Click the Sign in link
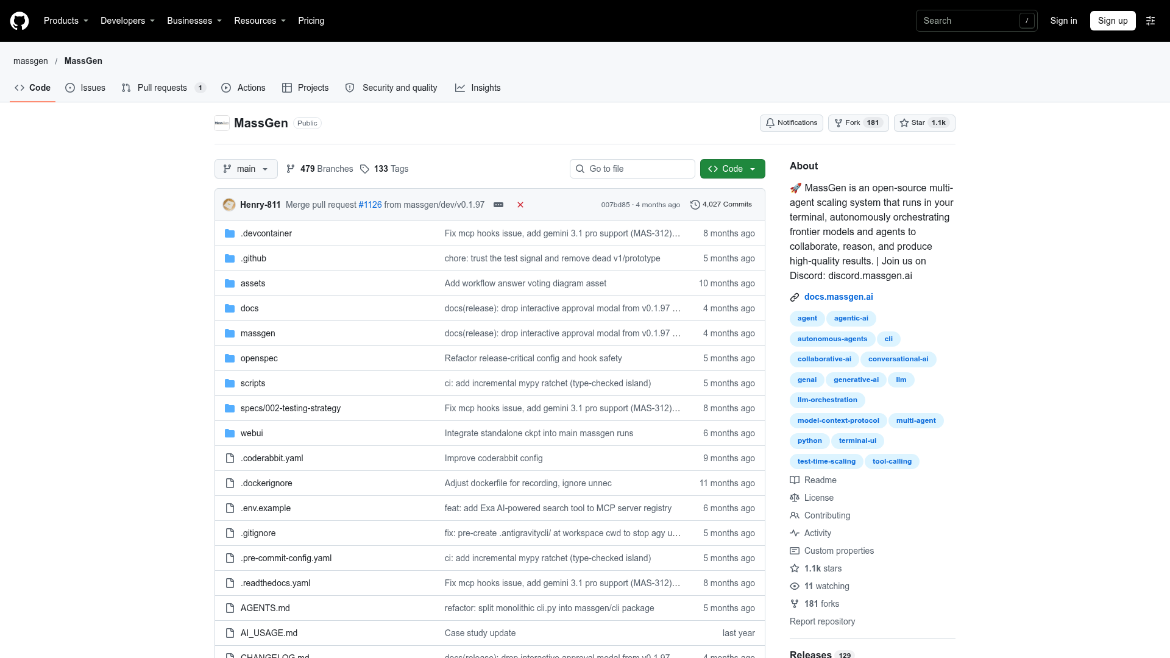The height and width of the screenshot is (658, 1170). coord(1063,21)
